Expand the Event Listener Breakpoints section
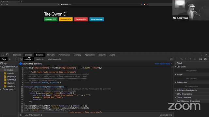209x117 pixels. (x=191, y=101)
